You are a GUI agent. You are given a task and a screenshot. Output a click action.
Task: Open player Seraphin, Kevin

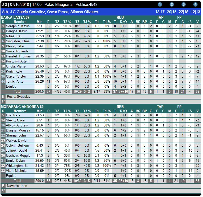coord(18,26)
